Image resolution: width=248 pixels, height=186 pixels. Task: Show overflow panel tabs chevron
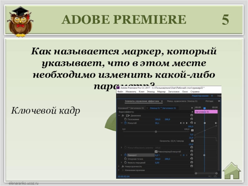pyautogui.click(x=219, y=101)
